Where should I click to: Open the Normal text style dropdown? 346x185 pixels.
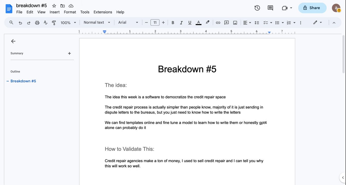97,22
